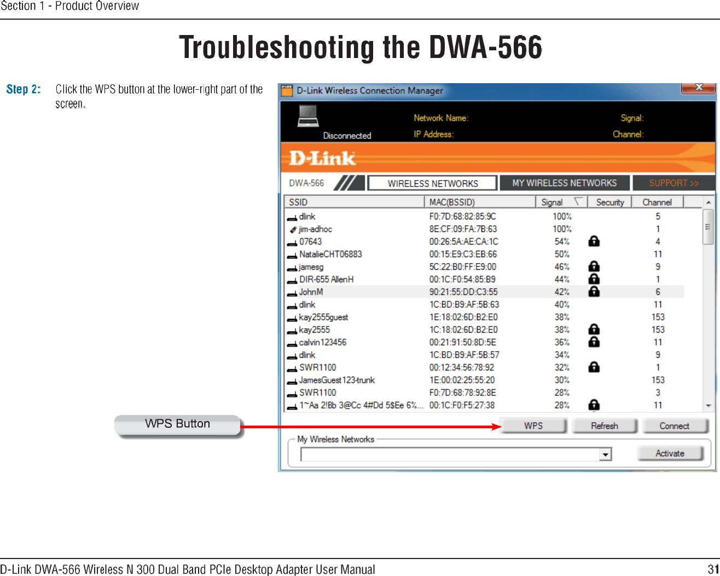This screenshot has height=576, width=720.
Task: Click the security lock in the JohnM row
Action: pyautogui.click(x=594, y=292)
